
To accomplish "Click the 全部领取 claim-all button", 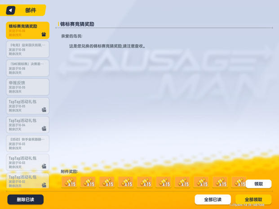I will pyautogui.click(x=253, y=200).
